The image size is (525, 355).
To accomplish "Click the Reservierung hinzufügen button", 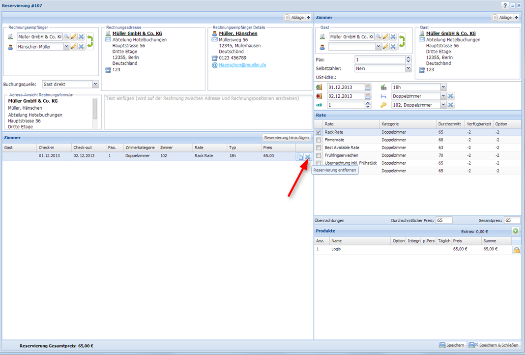I will 287,138.
